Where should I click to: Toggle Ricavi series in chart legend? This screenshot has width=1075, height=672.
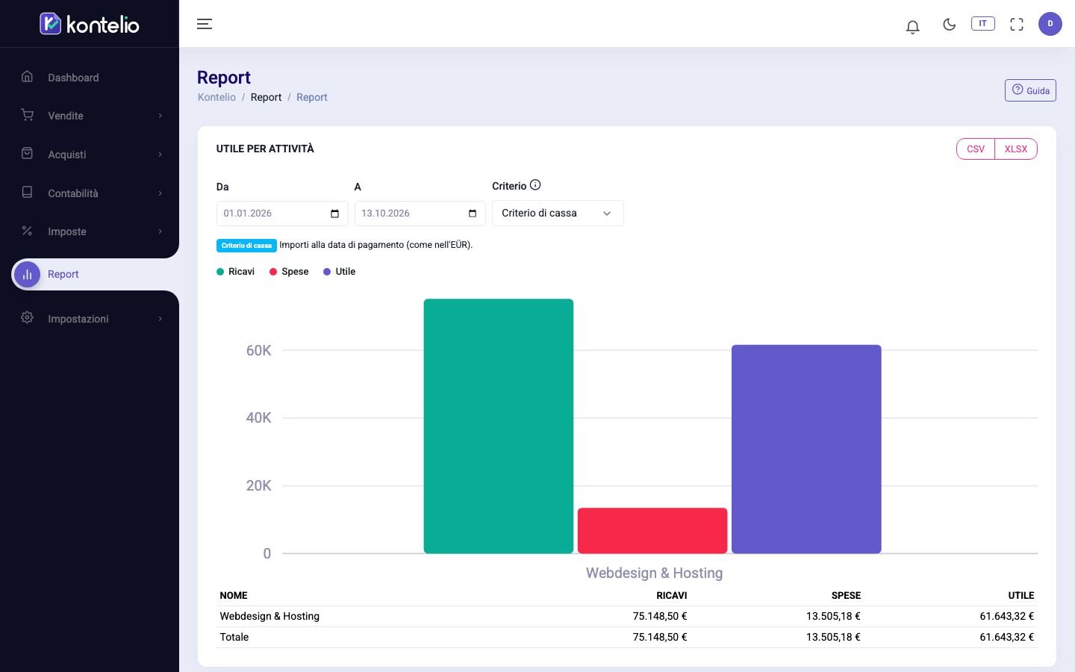pos(235,272)
